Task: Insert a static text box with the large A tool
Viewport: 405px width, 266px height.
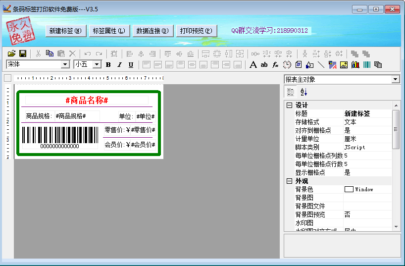Action: [253, 65]
